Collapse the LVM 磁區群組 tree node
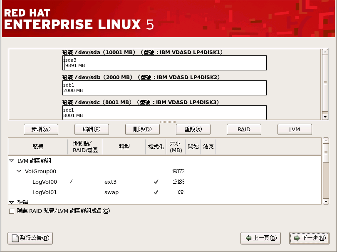The height and width of the screenshot is (252, 337). coord(12,161)
